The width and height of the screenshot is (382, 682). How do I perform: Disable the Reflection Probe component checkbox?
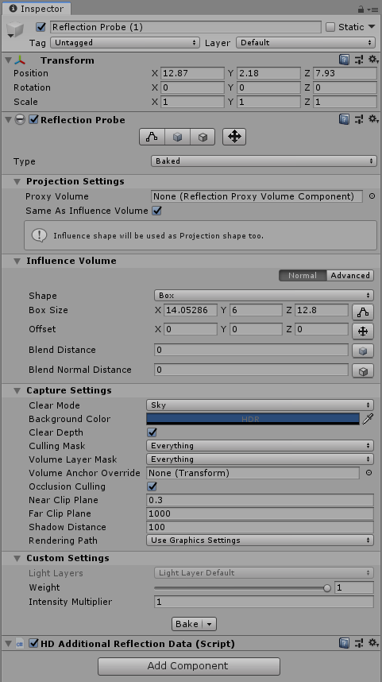pyautogui.click(x=33, y=119)
